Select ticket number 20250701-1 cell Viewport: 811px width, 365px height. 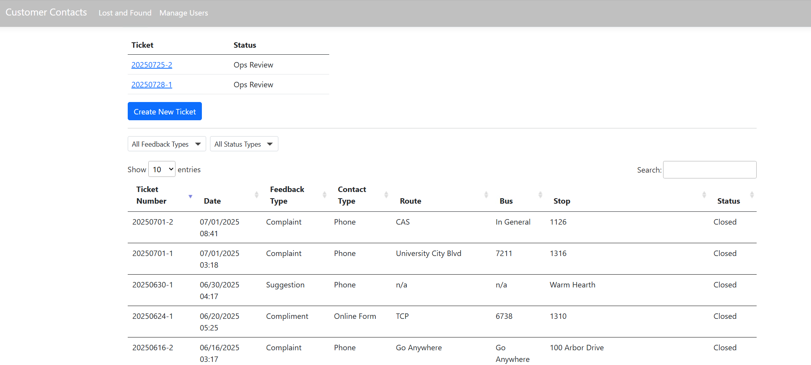pyautogui.click(x=153, y=253)
